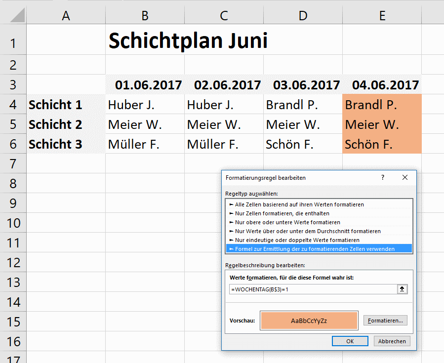Click date cell 04.06.2017
This screenshot has height=363, width=444.
pyautogui.click(x=382, y=84)
